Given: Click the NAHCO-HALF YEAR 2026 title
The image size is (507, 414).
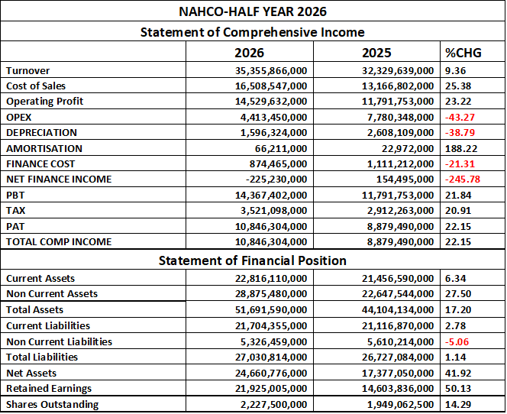Looking at the screenshot, I should coord(253,11).
